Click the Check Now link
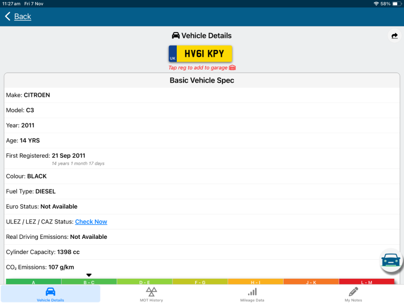The height and width of the screenshot is (303, 404). pyautogui.click(x=91, y=221)
